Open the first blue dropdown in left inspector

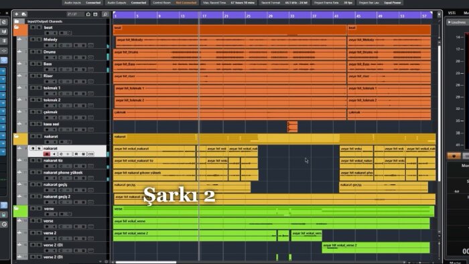pos(3,71)
